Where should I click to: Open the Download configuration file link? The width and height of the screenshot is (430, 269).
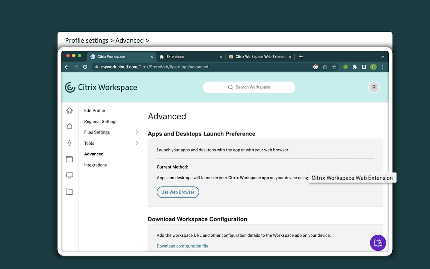pos(182,246)
